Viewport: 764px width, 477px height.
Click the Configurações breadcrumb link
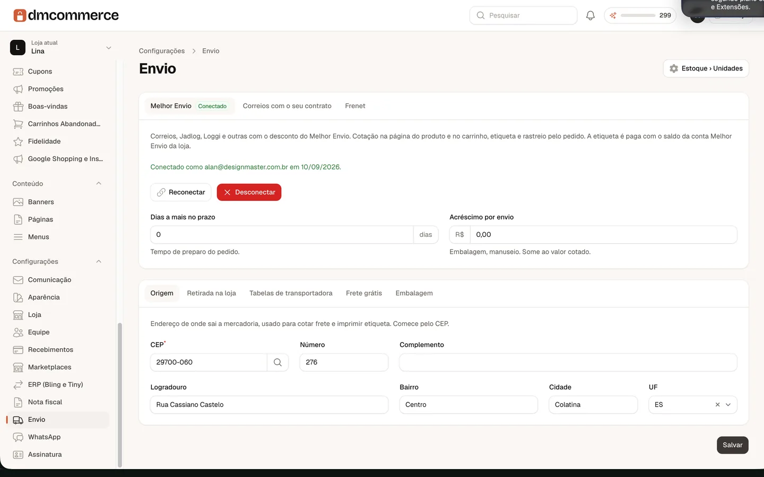(162, 51)
